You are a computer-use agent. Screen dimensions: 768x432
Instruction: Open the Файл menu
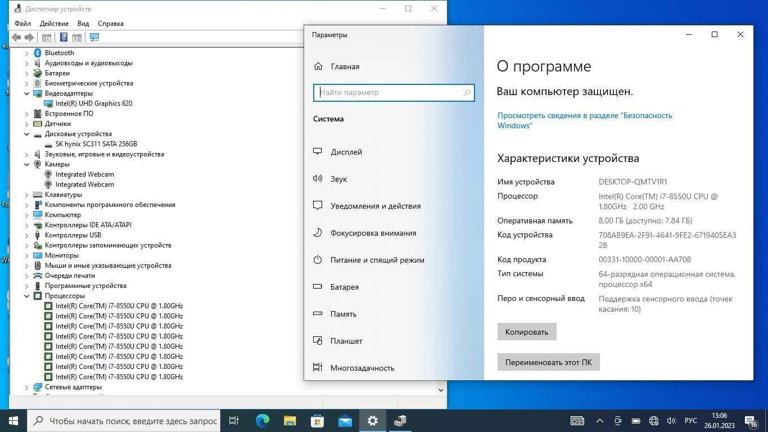[x=23, y=24]
